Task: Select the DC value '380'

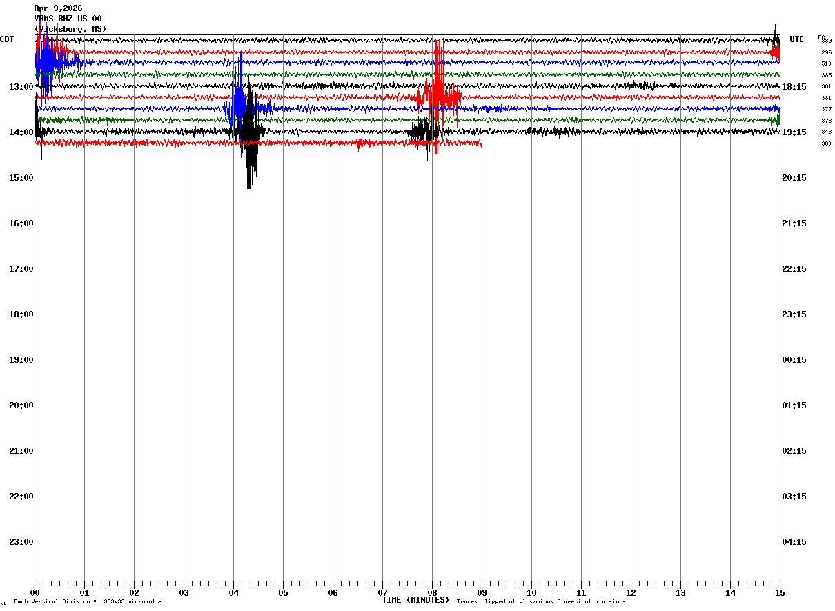Action: (826, 143)
